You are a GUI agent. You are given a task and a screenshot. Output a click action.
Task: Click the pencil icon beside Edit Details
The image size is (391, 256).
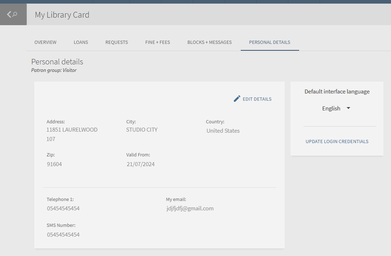237,99
